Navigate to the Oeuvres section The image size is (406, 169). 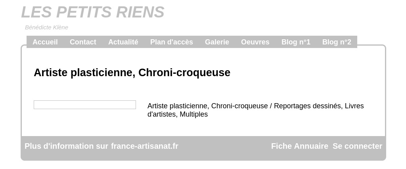click(x=255, y=42)
